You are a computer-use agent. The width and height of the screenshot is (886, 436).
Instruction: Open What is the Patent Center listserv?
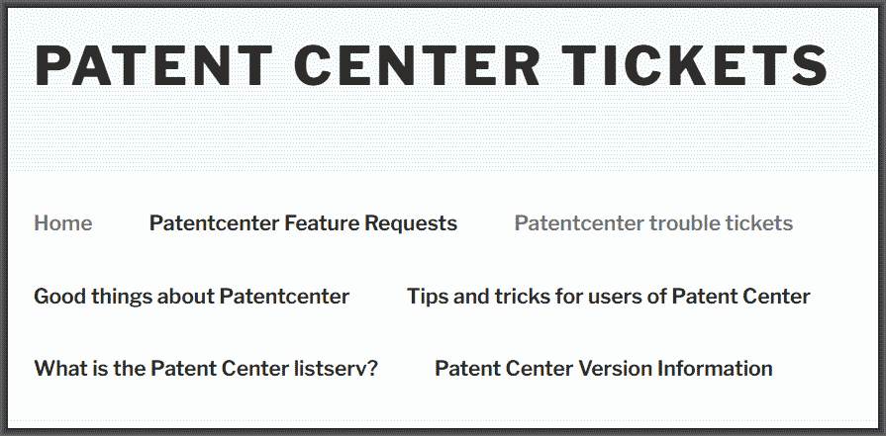click(x=206, y=369)
